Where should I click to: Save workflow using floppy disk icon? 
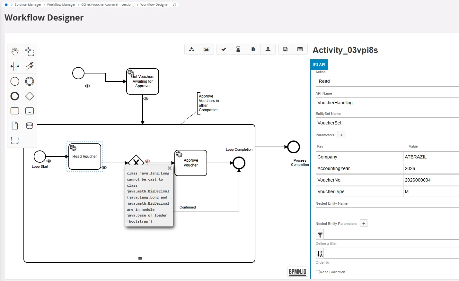pyautogui.click(x=285, y=49)
